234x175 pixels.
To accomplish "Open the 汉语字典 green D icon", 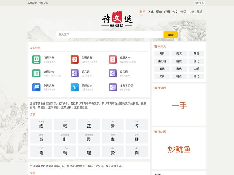I will point(36,59).
